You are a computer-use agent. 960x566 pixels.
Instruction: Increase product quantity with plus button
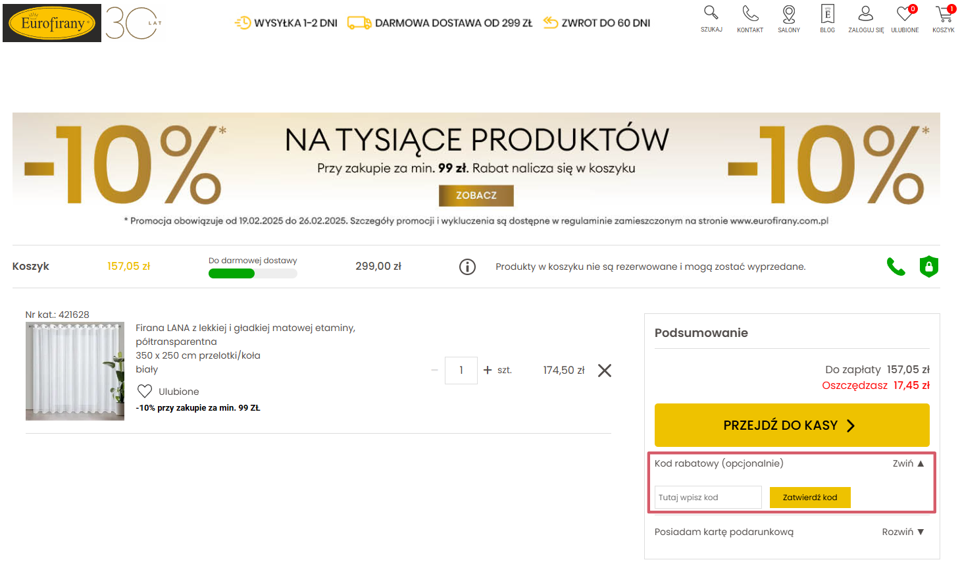coord(488,371)
